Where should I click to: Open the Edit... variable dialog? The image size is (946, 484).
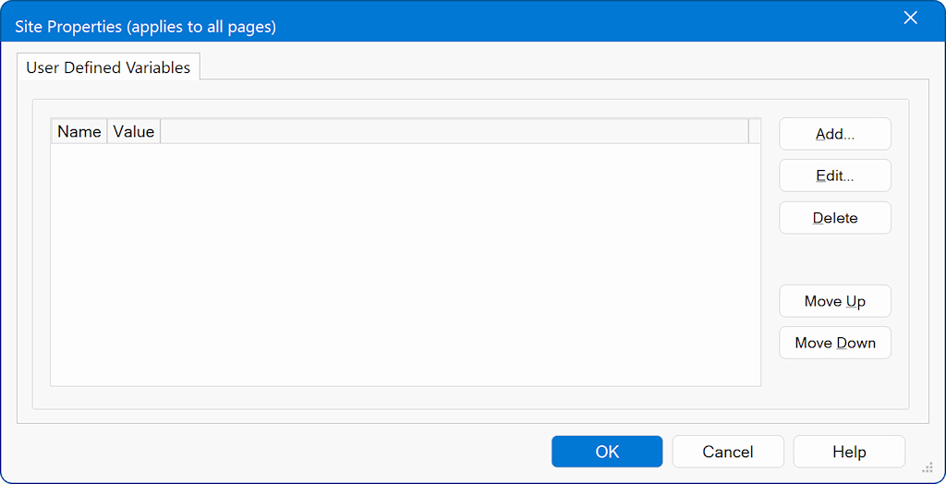click(x=835, y=175)
